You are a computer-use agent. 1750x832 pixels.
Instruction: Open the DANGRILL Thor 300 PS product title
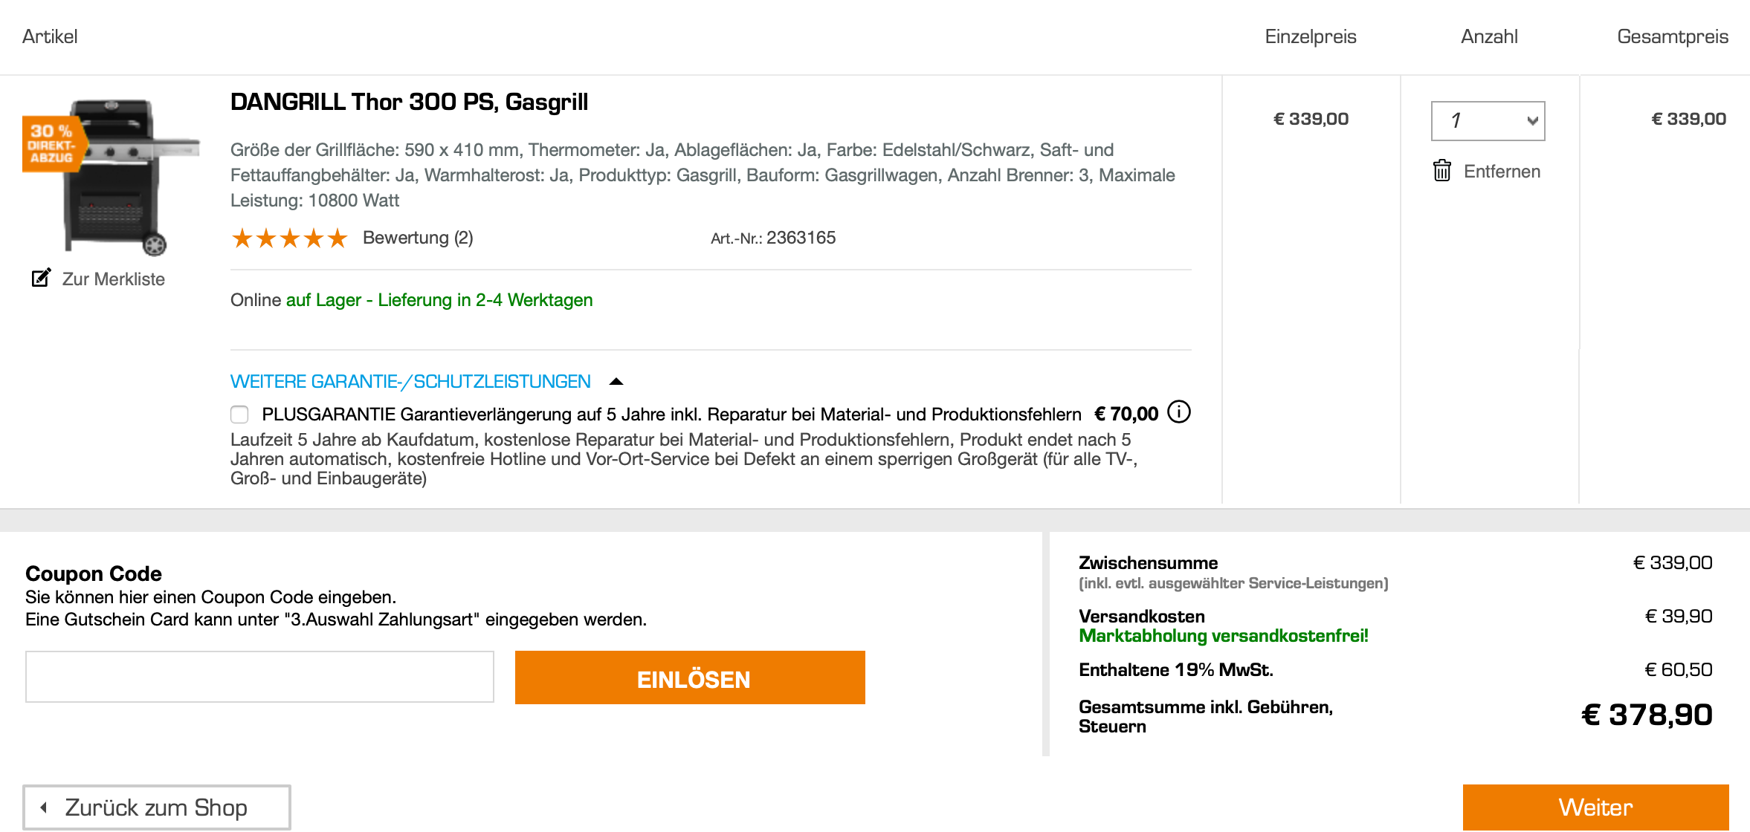[x=409, y=102]
